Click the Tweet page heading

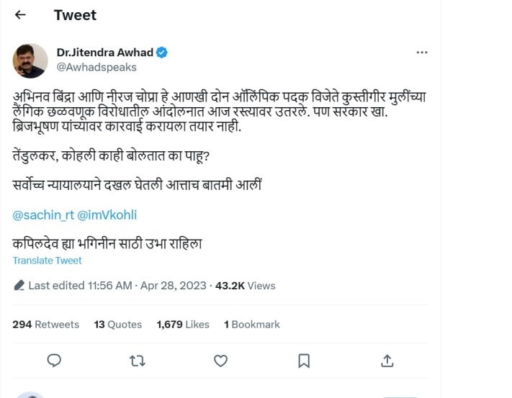click(75, 15)
